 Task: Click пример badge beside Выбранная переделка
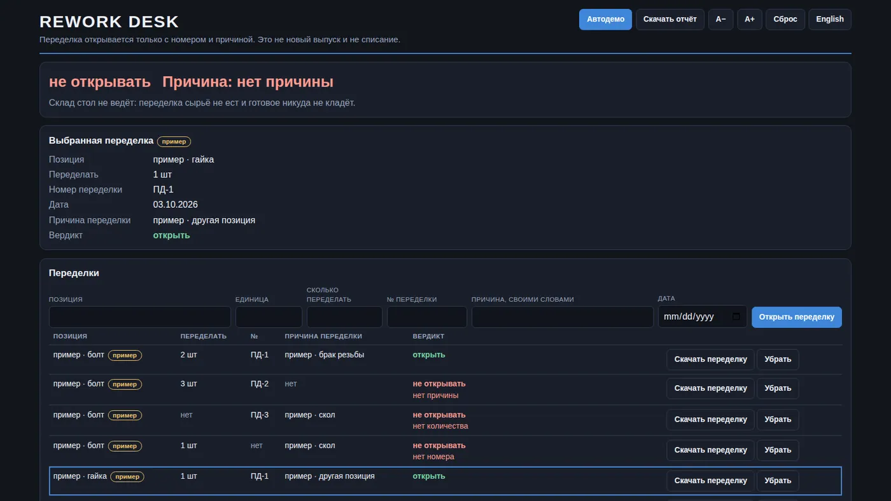[174, 141]
